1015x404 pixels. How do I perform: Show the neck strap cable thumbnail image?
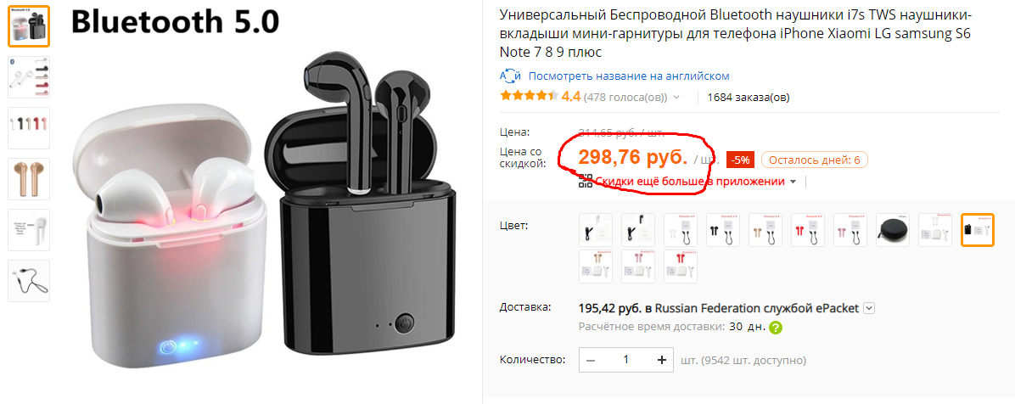pyautogui.click(x=29, y=281)
